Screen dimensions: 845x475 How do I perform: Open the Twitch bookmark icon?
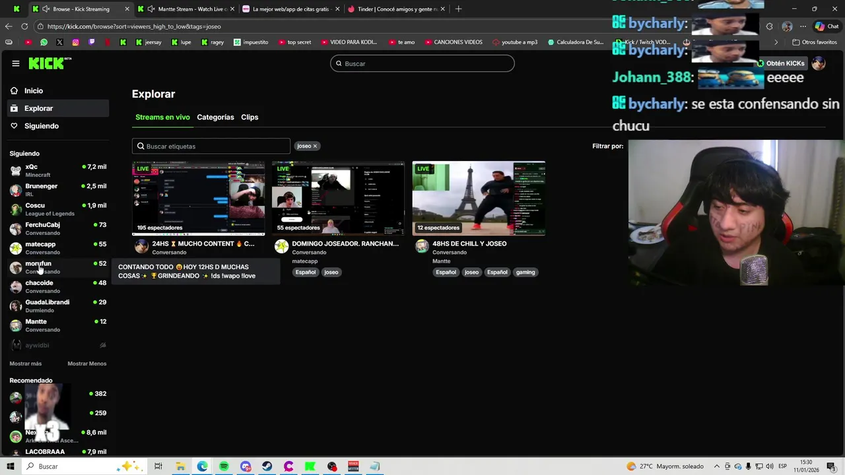pyautogui.click(x=91, y=42)
